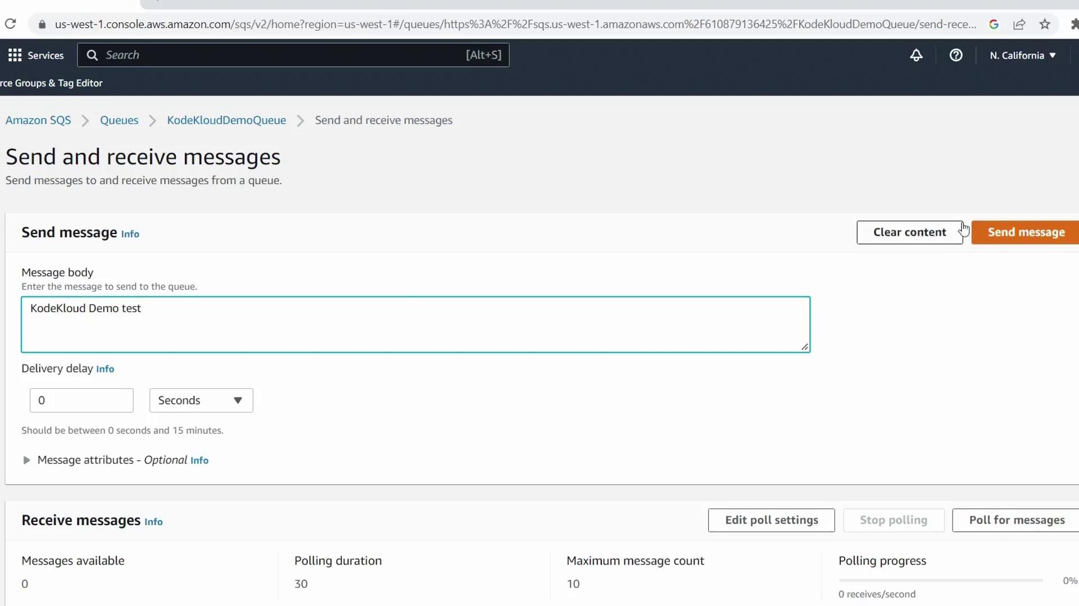Open the AWS Services grid menu
The width and height of the screenshot is (1079, 606).
pos(15,55)
